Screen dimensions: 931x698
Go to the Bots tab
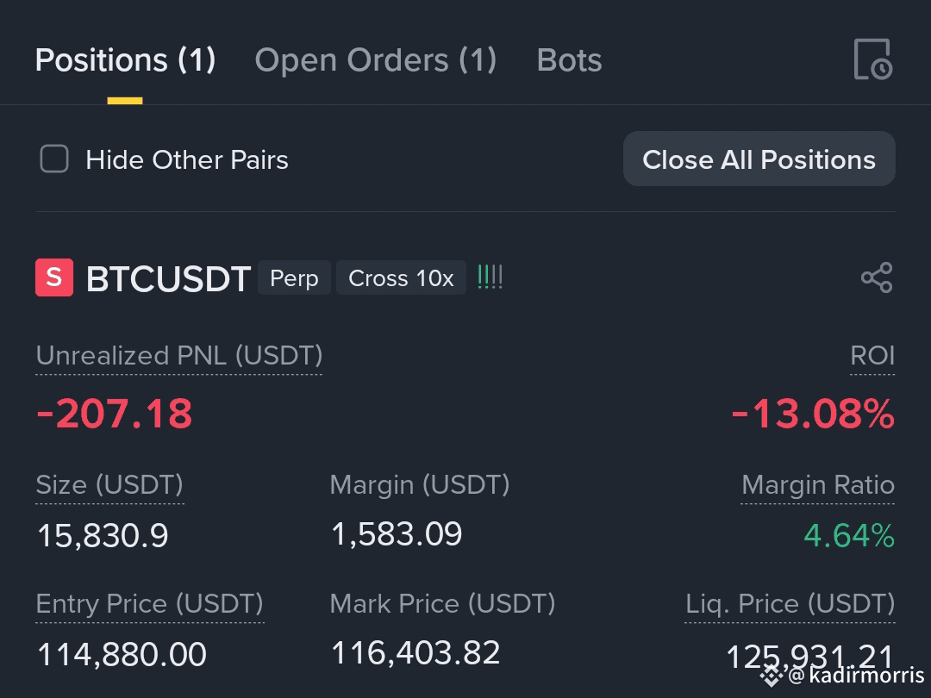[x=569, y=60]
